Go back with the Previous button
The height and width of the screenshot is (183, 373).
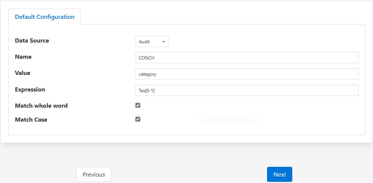[94, 174]
